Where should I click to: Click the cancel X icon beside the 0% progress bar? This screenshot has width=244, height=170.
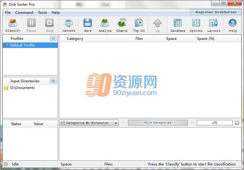(x=237, y=123)
